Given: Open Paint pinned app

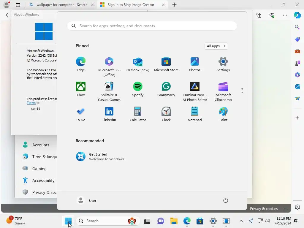Looking at the screenshot, I should coord(223,114).
